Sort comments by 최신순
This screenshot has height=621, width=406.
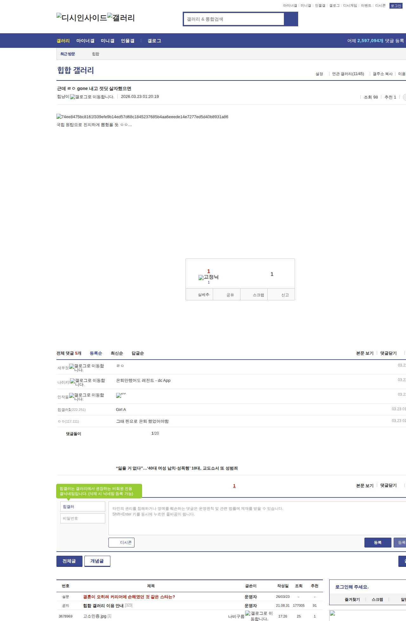click(x=117, y=353)
